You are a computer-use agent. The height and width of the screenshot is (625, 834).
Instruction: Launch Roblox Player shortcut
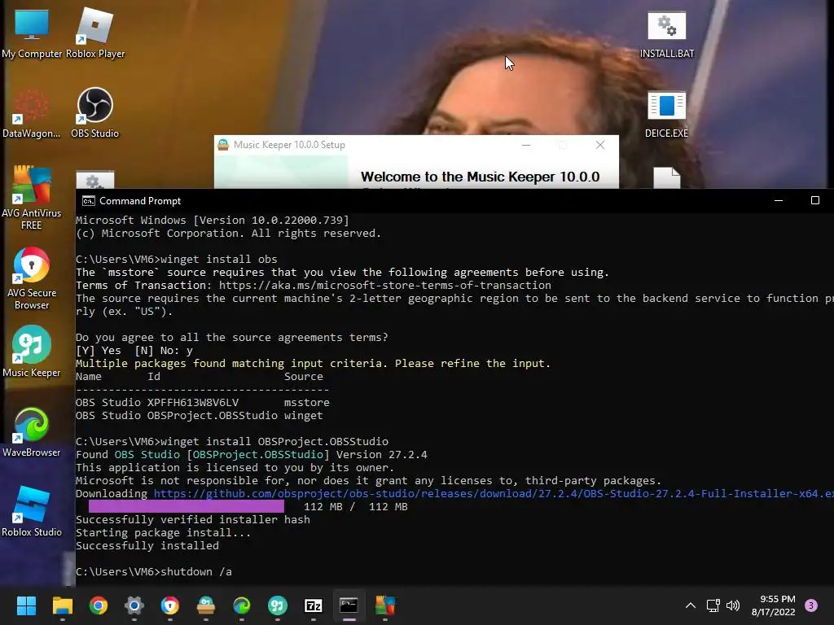[95, 34]
